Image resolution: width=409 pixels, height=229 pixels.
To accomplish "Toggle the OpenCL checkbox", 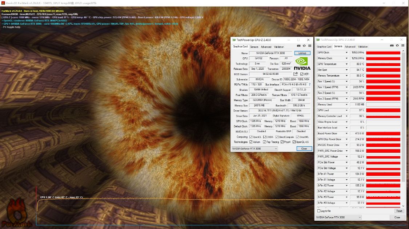I will [251, 137].
